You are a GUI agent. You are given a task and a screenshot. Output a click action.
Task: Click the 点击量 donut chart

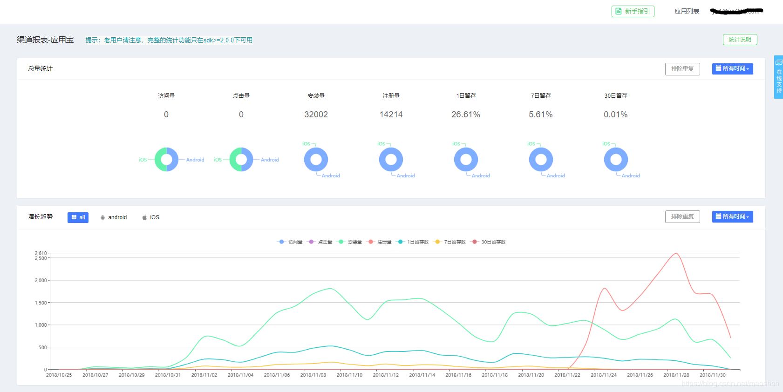(241, 160)
